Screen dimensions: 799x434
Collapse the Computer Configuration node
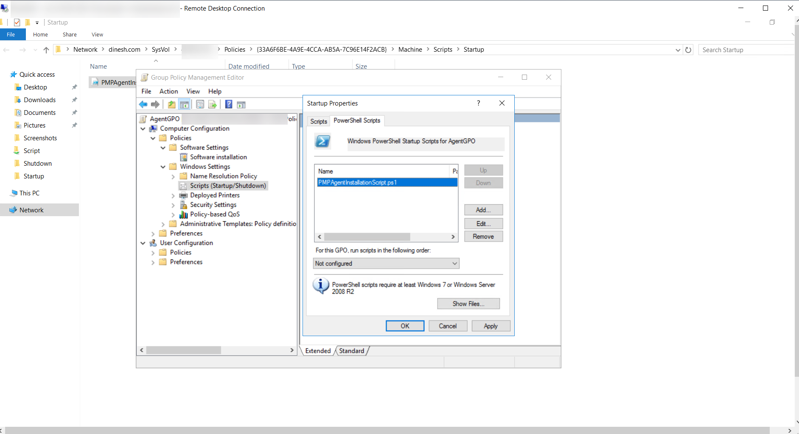click(143, 128)
